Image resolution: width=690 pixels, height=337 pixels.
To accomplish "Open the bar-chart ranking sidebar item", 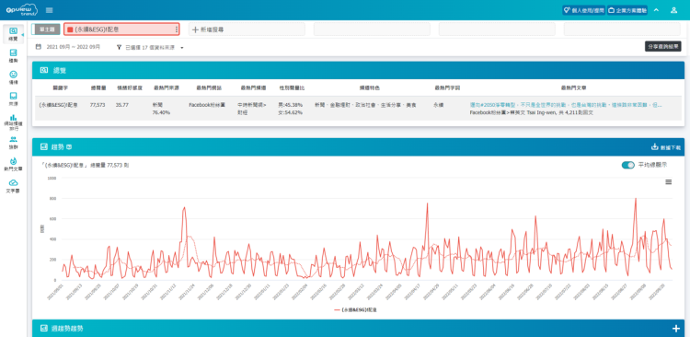I will coord(13,122).
